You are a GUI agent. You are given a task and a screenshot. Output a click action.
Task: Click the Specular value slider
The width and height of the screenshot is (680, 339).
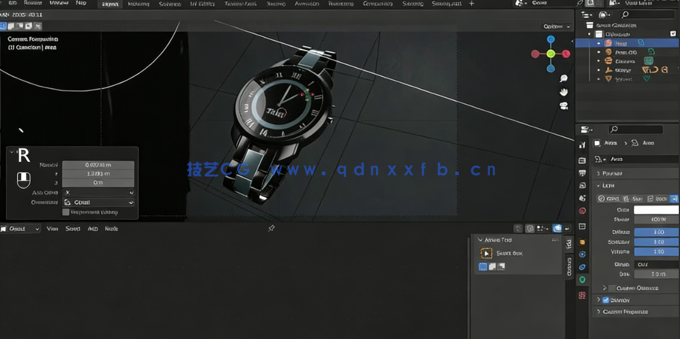pyautogui.click(x=657, y=242)
